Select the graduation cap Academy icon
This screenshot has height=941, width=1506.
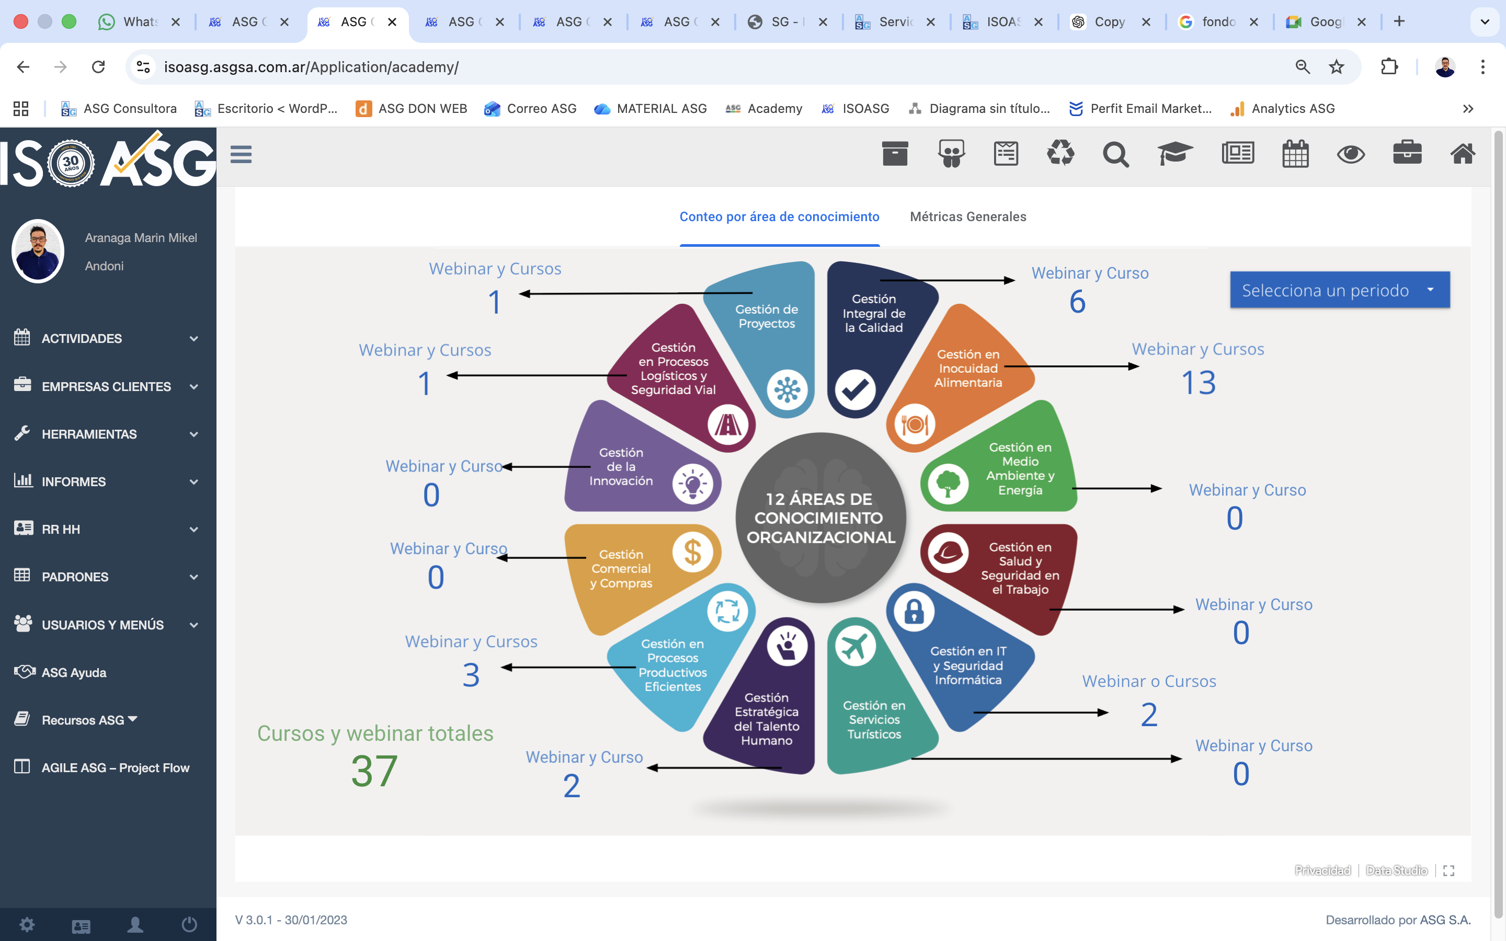coord(1176,153)
